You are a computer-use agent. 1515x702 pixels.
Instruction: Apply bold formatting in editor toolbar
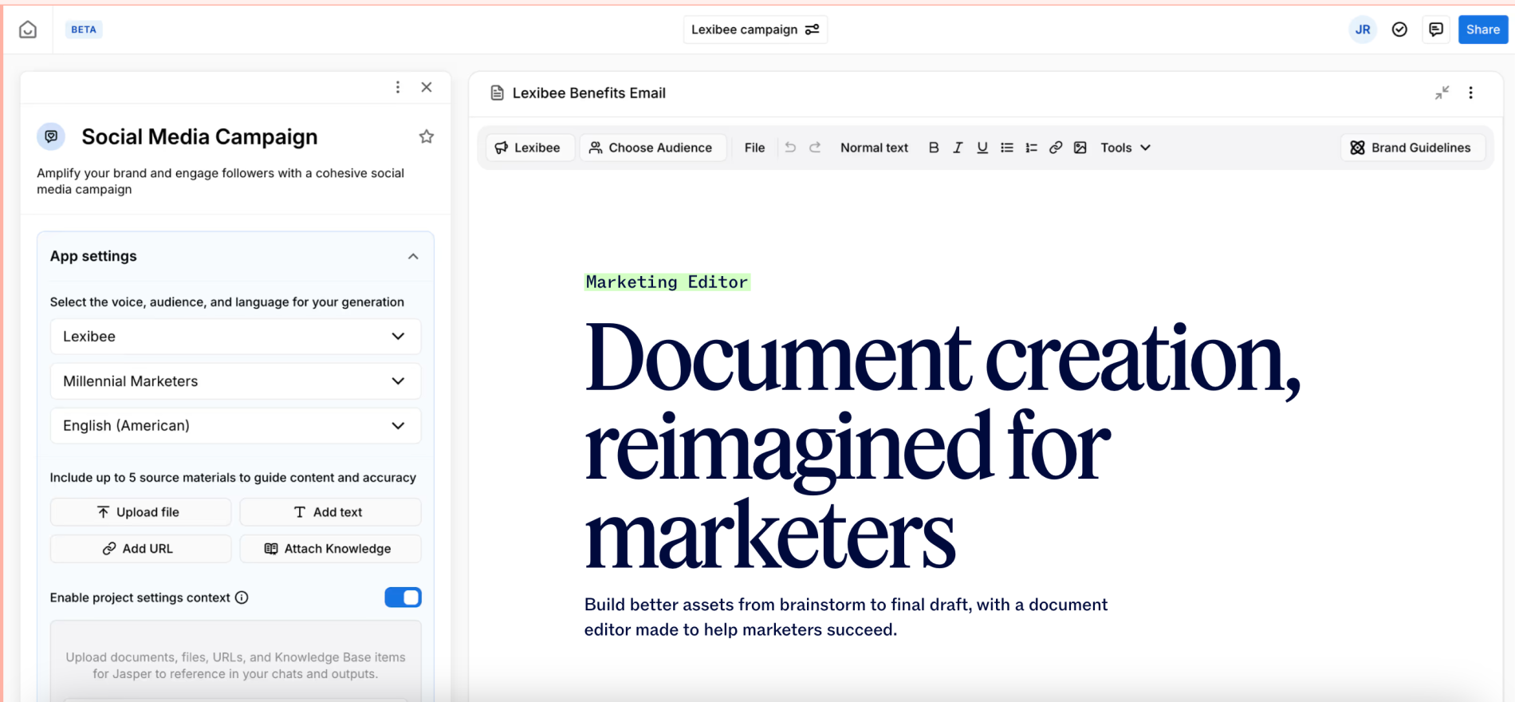(x=934, y=148)
